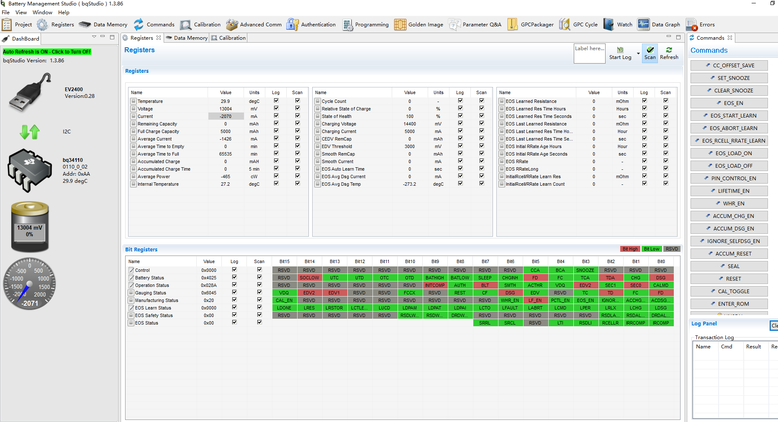778x422 pixels.
Task: Minimize the DashBoard panel
Action: (103, 37)
